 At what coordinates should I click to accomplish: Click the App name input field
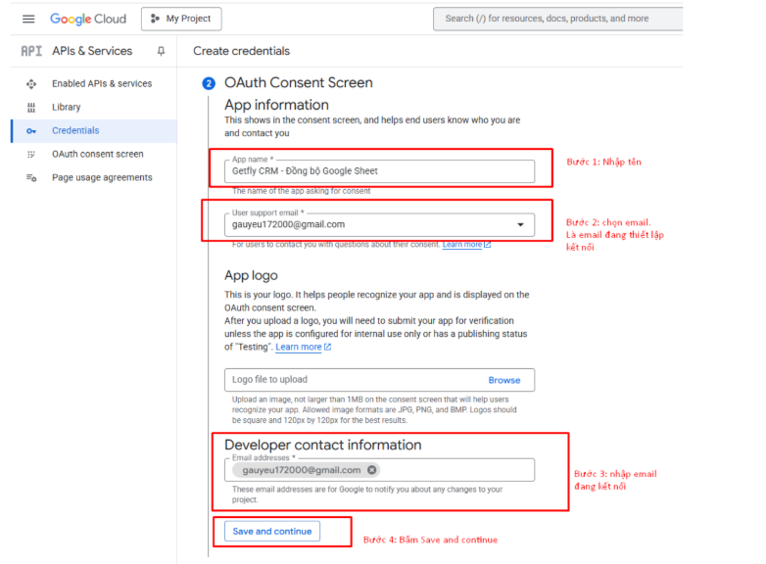pos(380,171)
